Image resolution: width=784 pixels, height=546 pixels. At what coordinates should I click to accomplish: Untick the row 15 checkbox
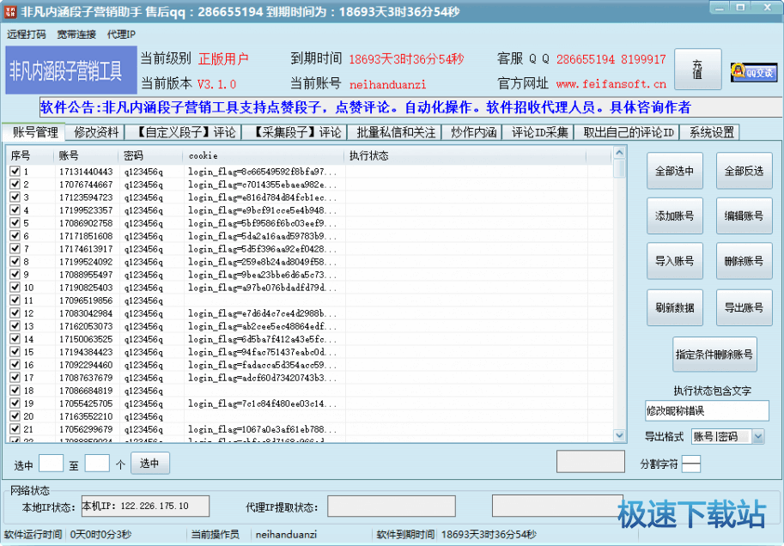coord(15,351)
